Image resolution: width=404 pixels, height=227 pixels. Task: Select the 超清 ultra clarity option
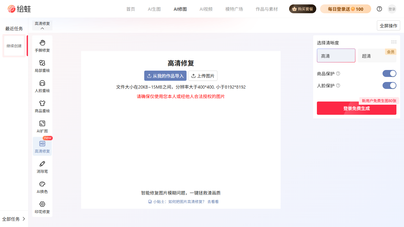coord(377,56)
